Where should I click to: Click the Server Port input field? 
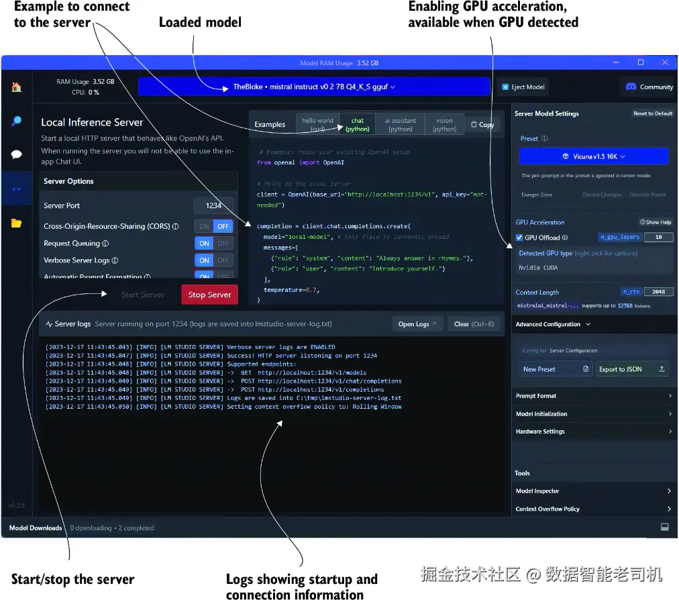point(213,205)
